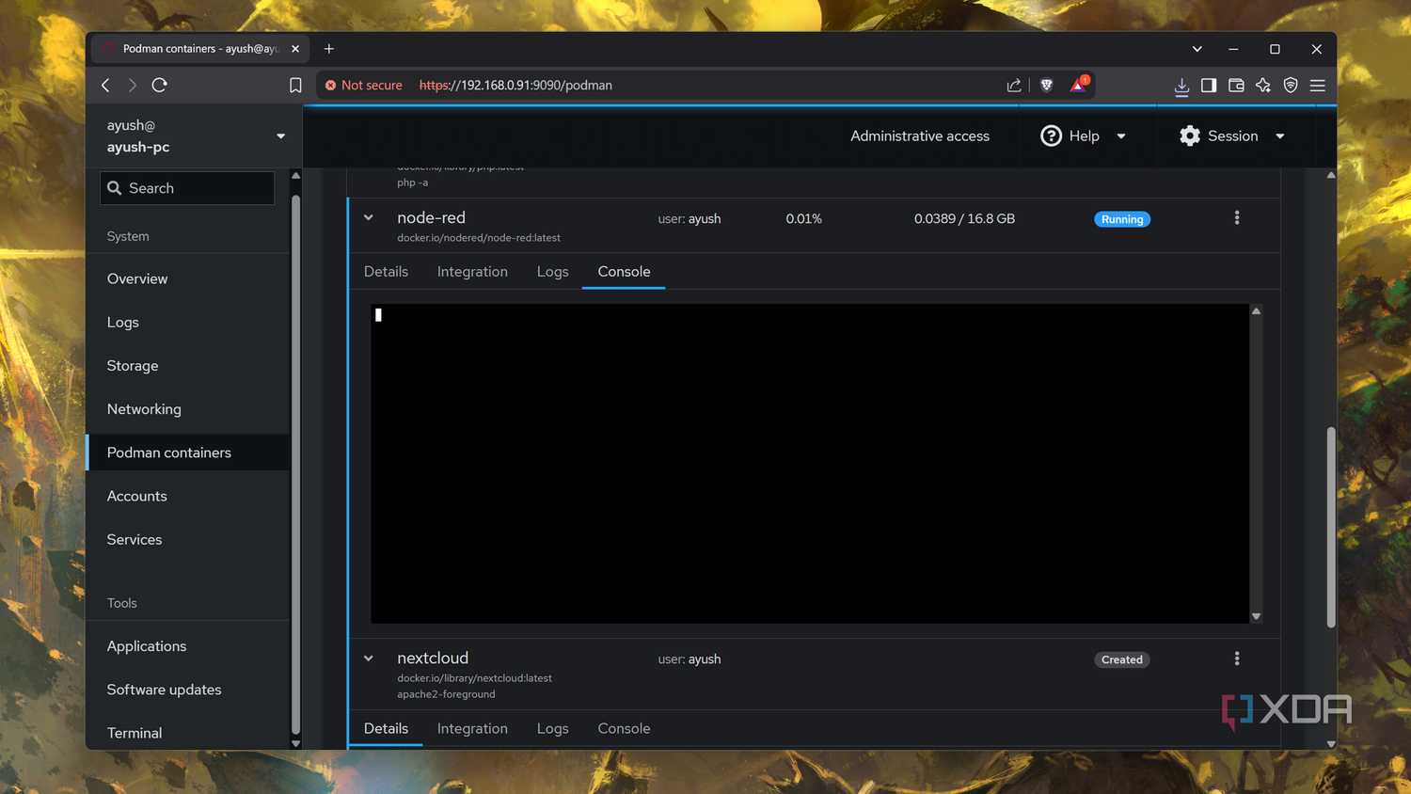The width and height of the screenshot is (1411, 794).
Task: Click the address bar URL
Action: (515, 85)
